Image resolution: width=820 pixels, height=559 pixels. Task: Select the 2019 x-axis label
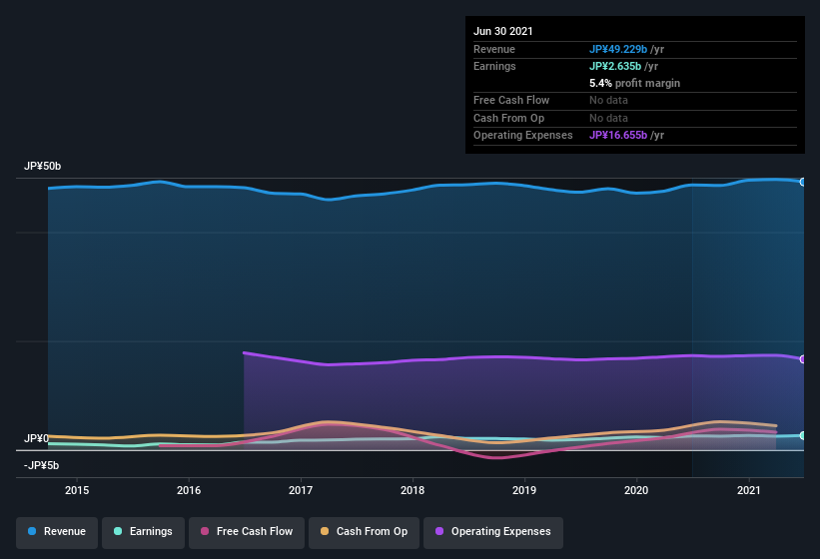tap(524, 490)
